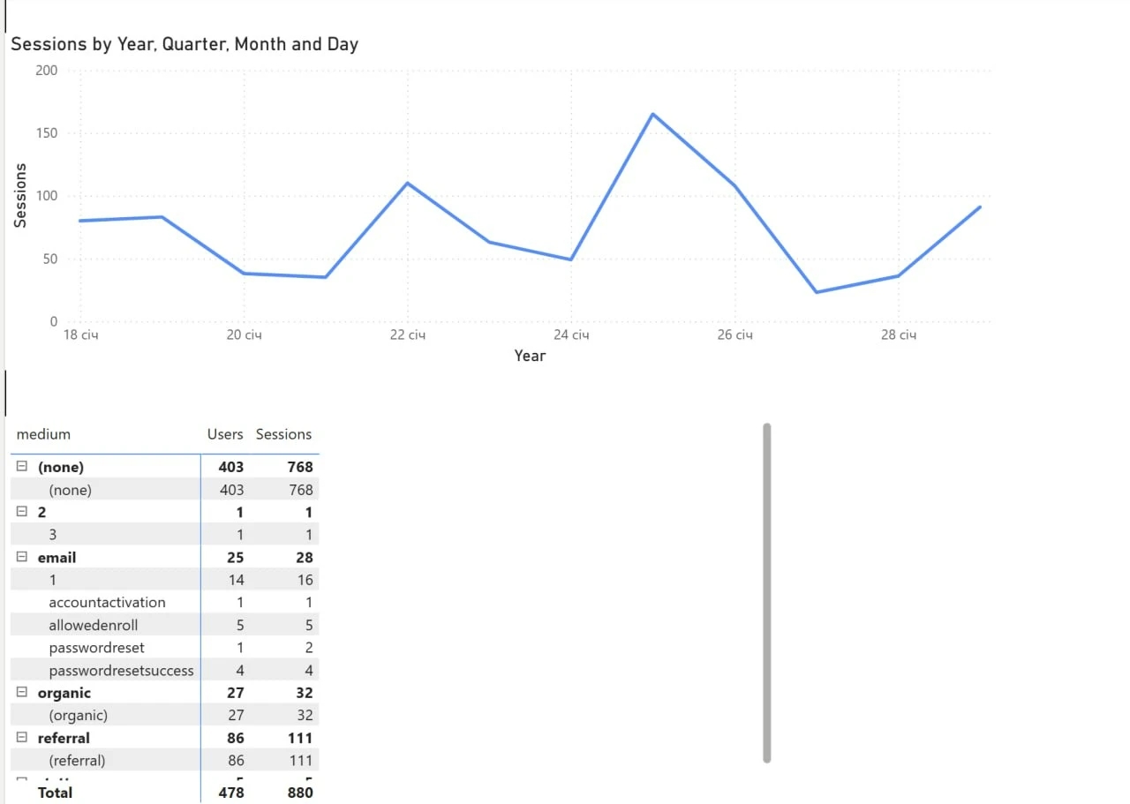Viewport: 1130px width, 804px height.
Task: Click the Year x-axis title
Action: click(x=530, y=356)
